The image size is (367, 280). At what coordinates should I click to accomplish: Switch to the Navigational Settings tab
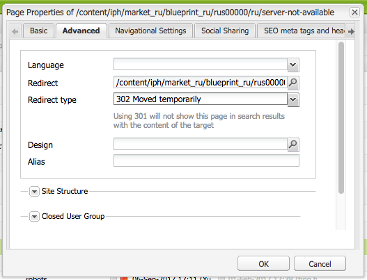[x=150, y=31]
